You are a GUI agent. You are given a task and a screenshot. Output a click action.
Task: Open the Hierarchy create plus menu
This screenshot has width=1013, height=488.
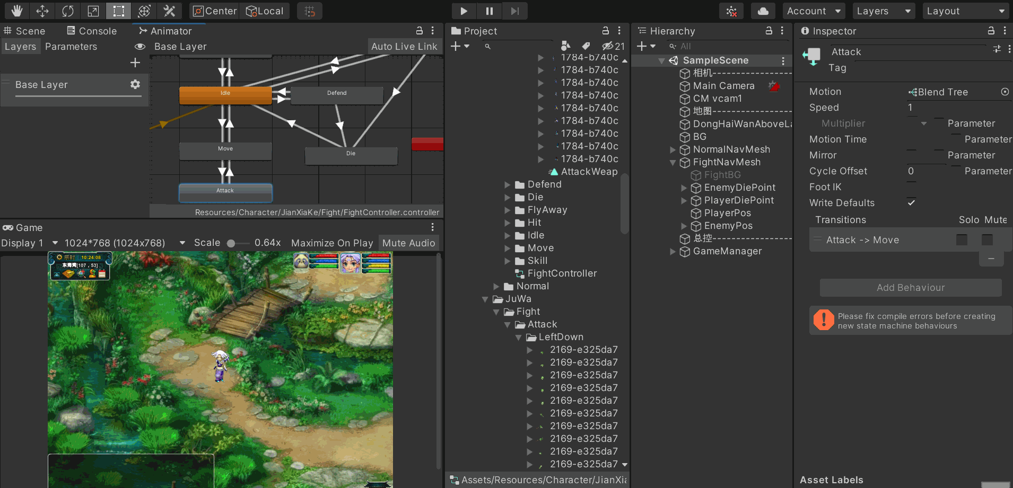click(x=646, y=46)
